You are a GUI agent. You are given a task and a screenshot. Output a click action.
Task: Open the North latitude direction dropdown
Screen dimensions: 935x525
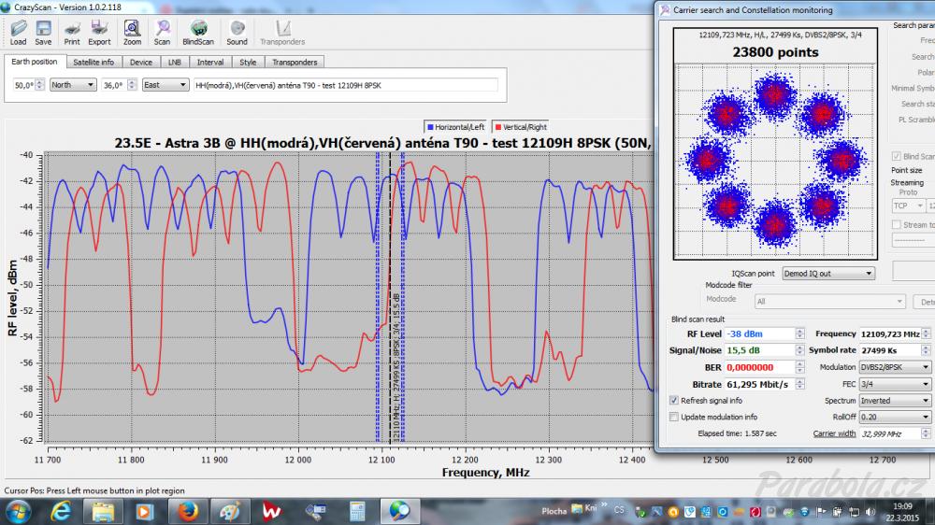pyautogui.click(x=73, y=85)
